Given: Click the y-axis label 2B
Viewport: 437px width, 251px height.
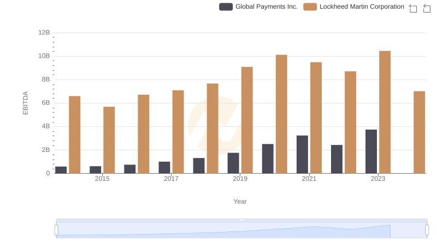Looking at the screenshot, I should pos(46,150).
